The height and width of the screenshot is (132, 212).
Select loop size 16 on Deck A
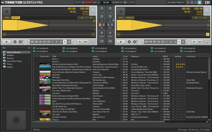69,42
